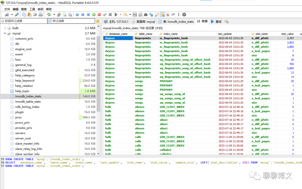
Task: Expand the fsdb database node
Action: pos(5,28)
